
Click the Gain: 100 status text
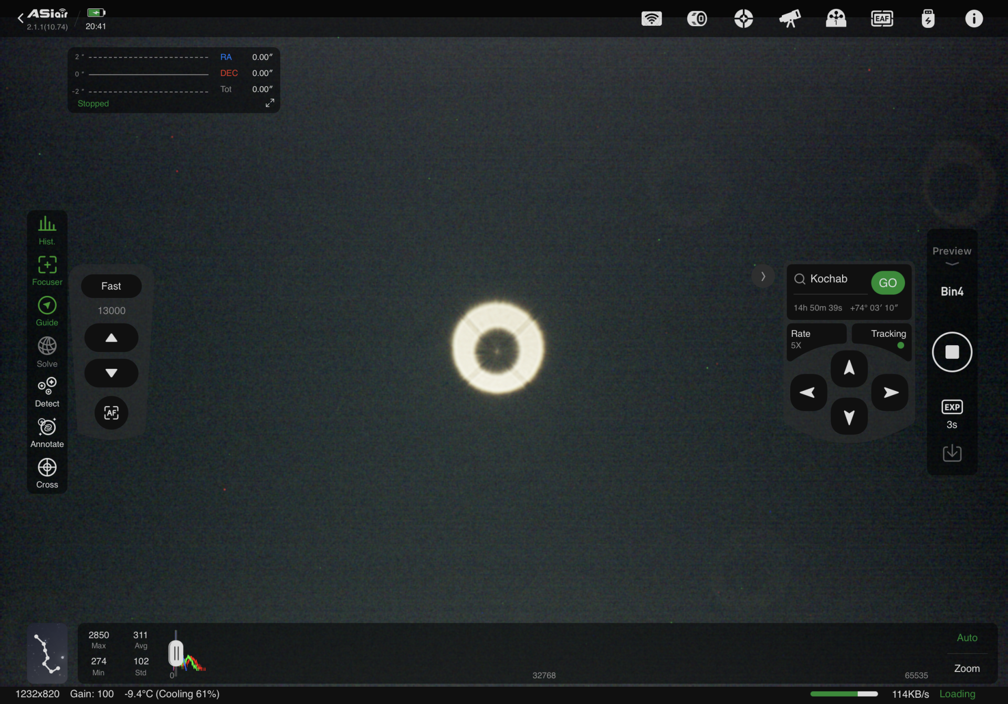[92, 694]
